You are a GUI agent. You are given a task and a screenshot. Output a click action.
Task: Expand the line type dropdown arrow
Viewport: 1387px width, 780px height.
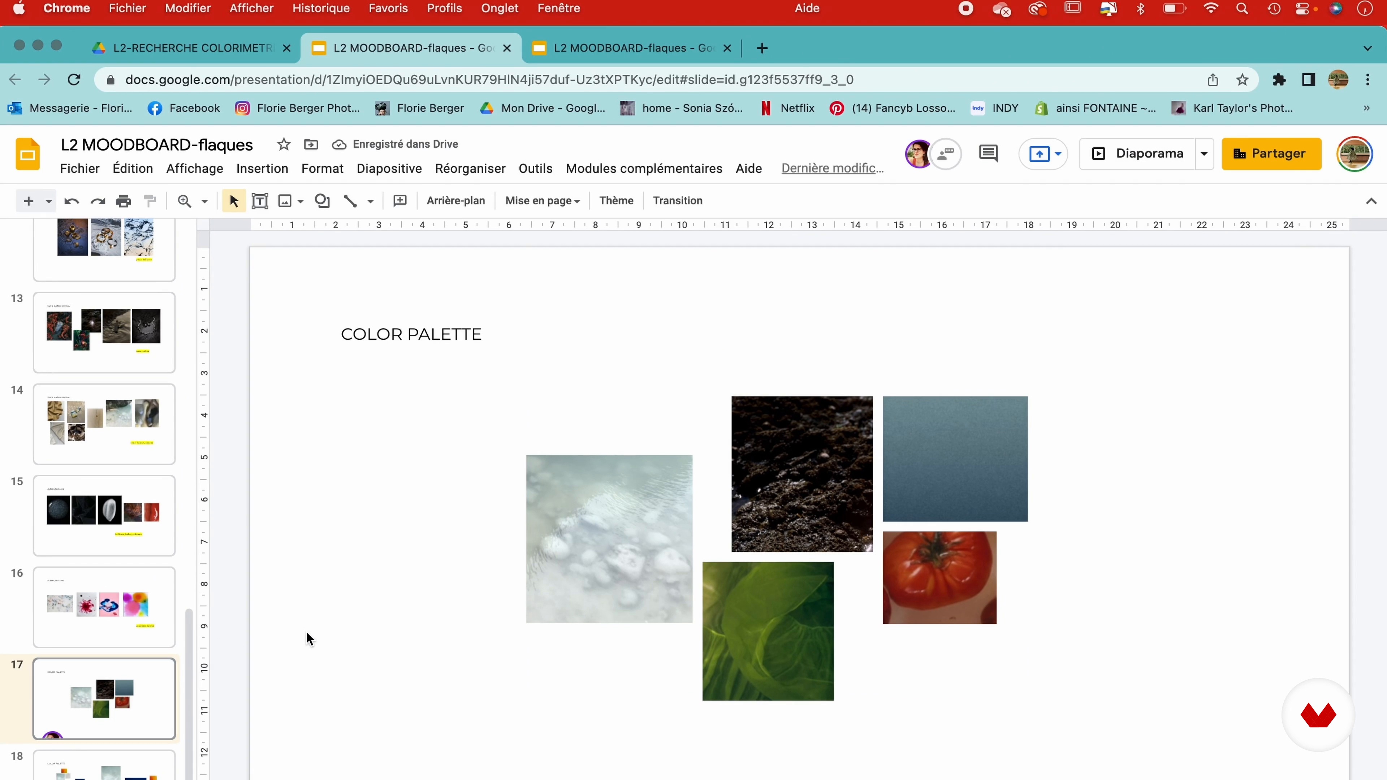pos(371,201)
